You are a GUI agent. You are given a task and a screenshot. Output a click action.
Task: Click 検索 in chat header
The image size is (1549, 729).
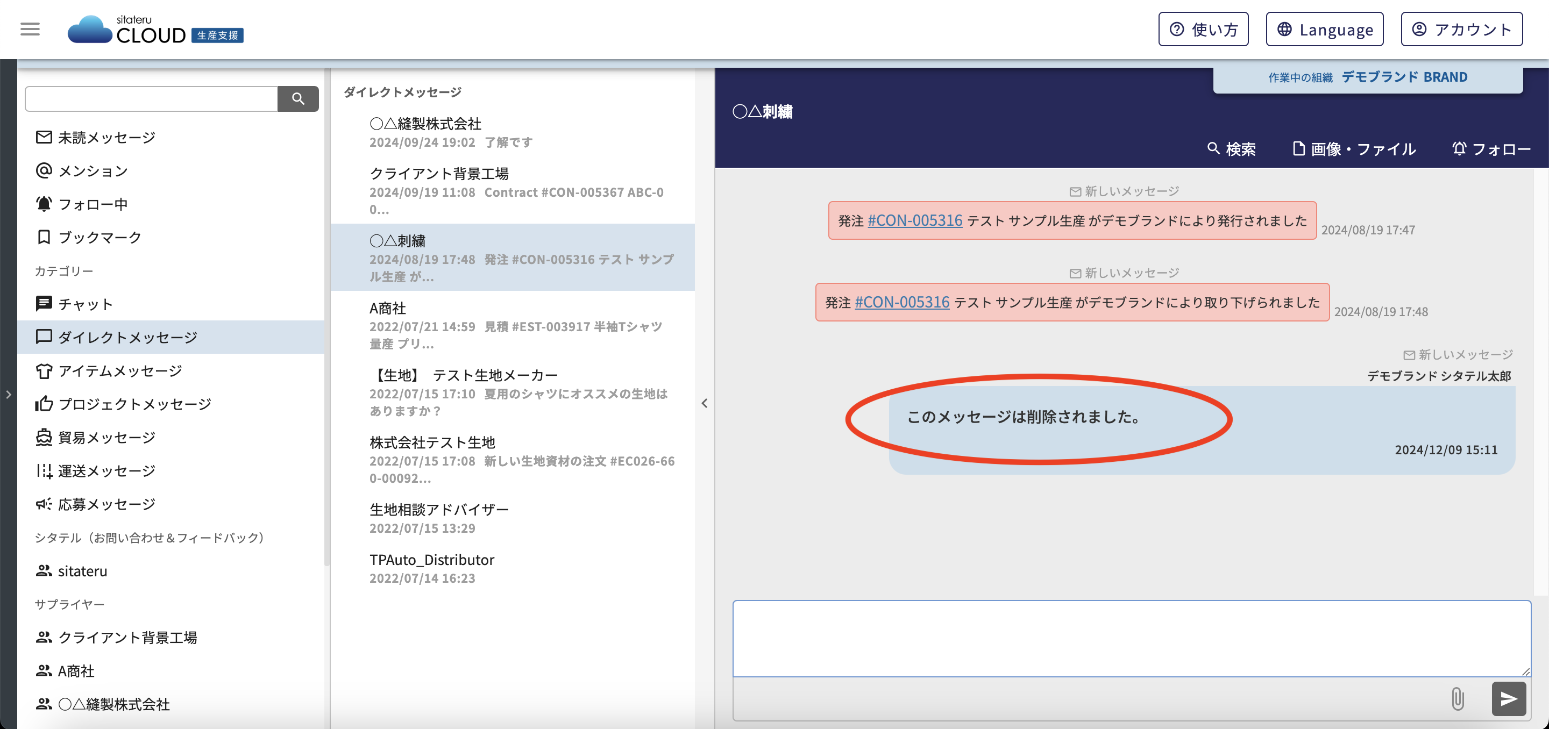point(1232,148)
